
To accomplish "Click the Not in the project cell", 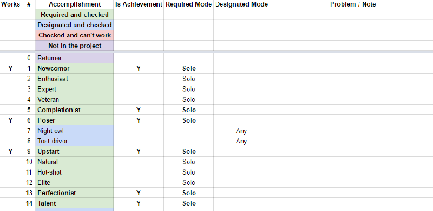I will tap(75, 46).
